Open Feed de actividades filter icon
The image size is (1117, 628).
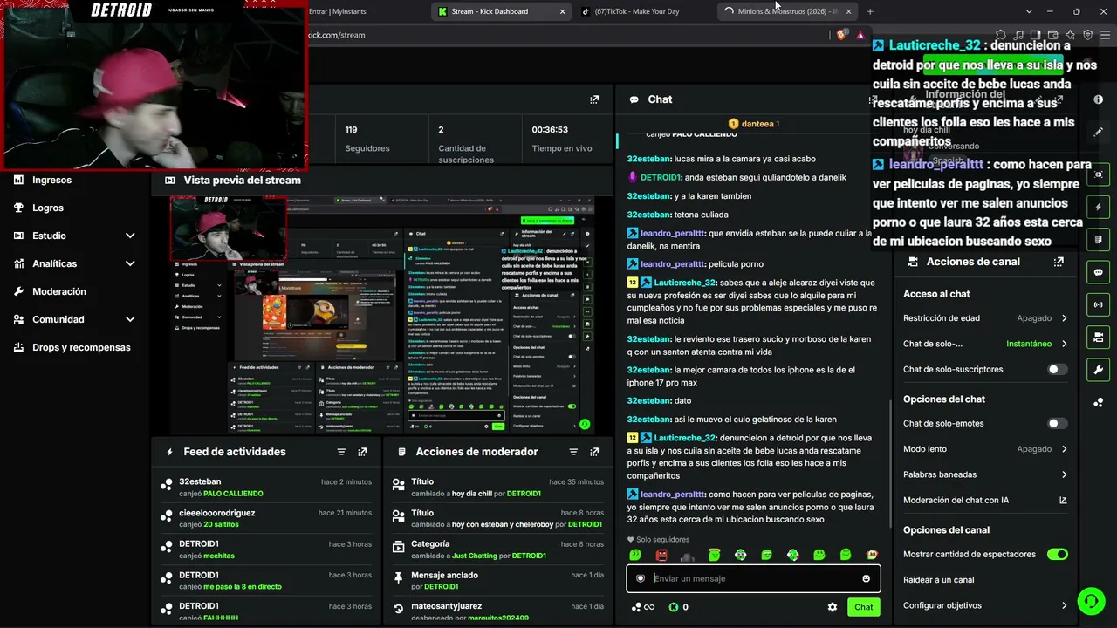(x=341, y=452)
